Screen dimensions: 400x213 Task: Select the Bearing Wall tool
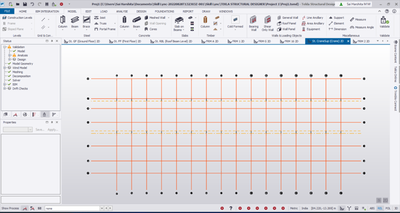click(x=254, y=24)
